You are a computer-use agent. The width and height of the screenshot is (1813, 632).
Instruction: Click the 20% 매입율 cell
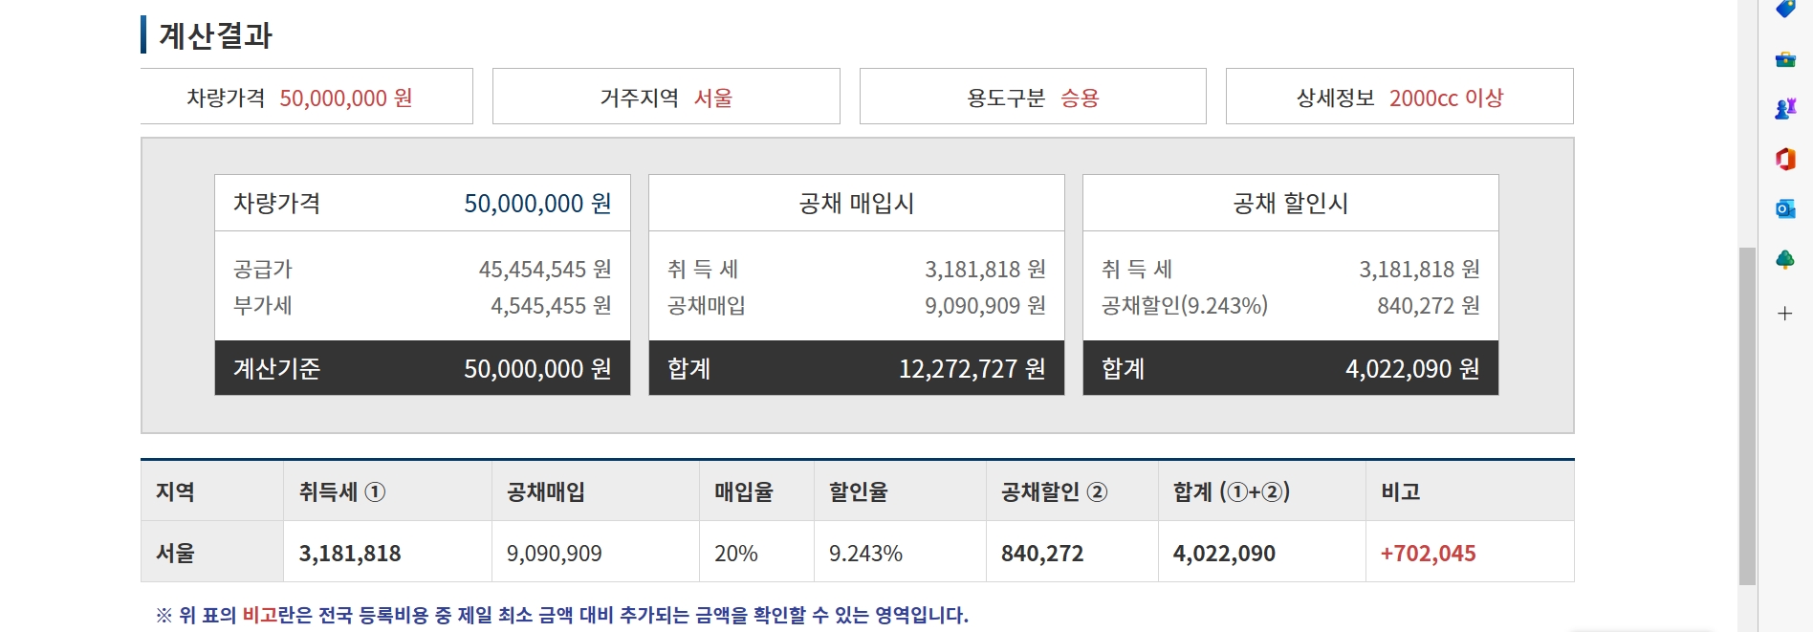tap(756, 553)
